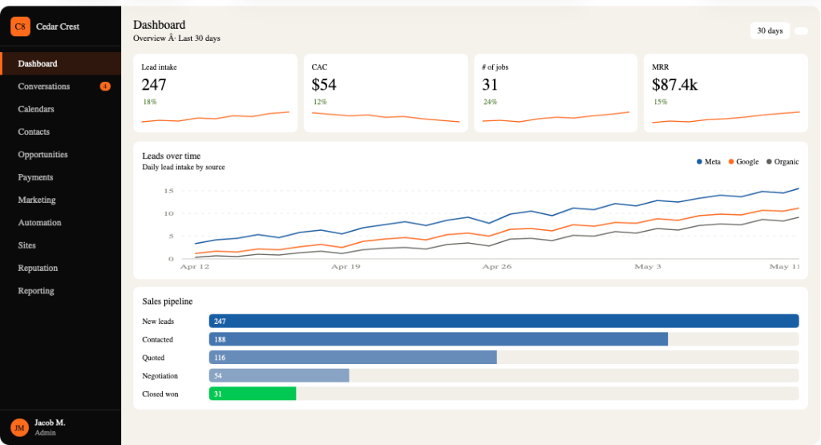Click the Apr 12 axis label
821x445 pixels.
coord(195,266)
